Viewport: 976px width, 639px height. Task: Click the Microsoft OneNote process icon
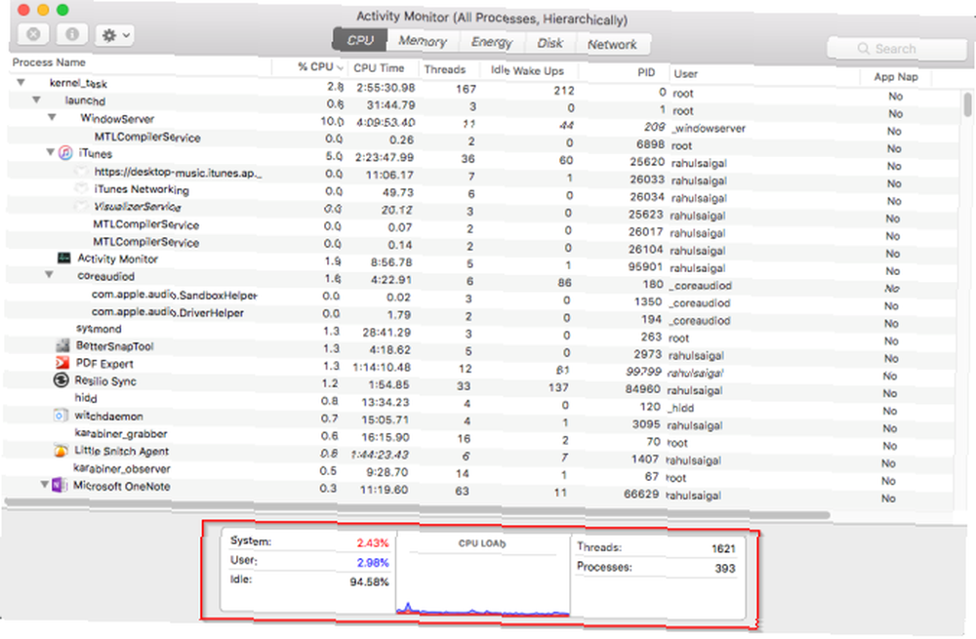pos(60,485)
